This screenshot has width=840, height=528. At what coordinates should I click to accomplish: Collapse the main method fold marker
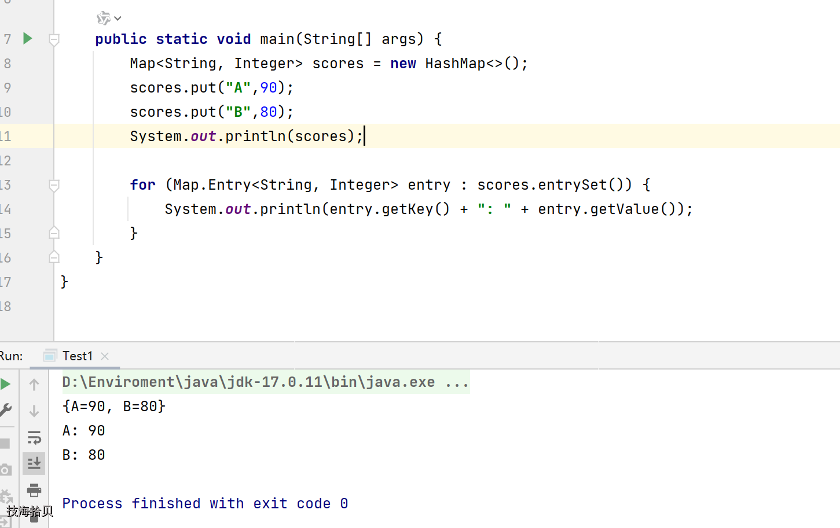(54, 39)
